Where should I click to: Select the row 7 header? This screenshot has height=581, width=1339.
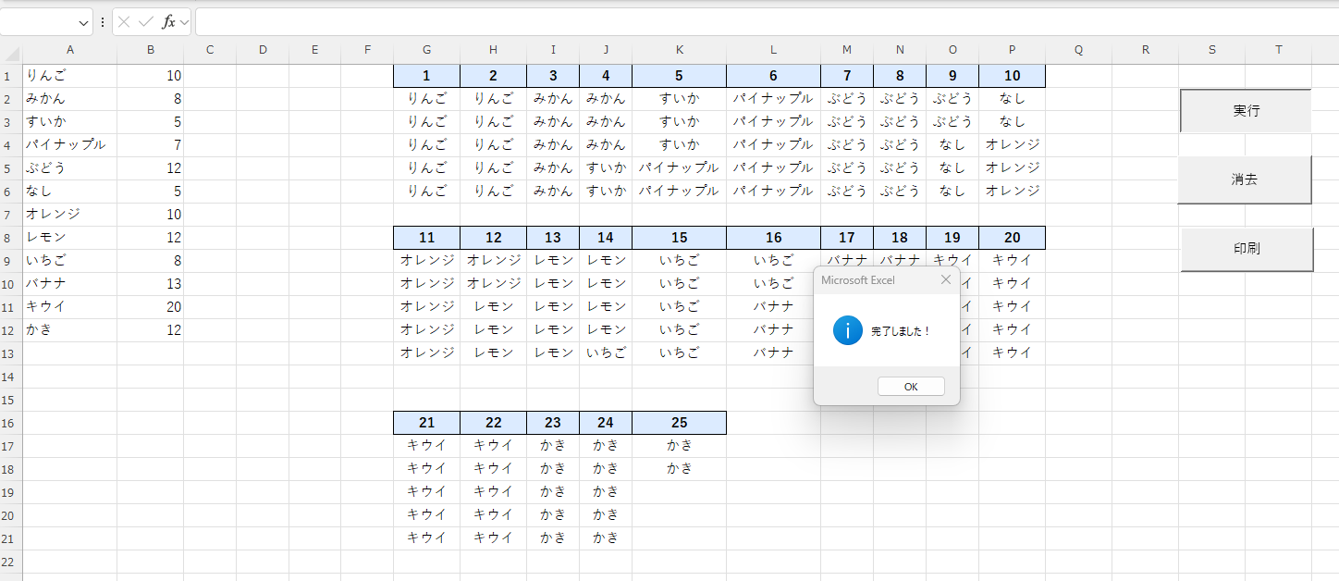tap(11, 215)
